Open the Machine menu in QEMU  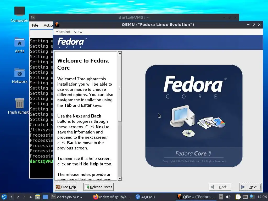[x=63, y=32]
